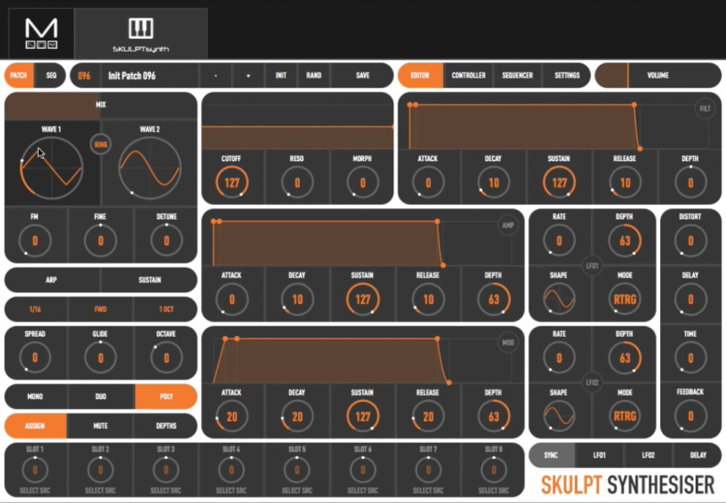Click the RAND patch button

314,75
